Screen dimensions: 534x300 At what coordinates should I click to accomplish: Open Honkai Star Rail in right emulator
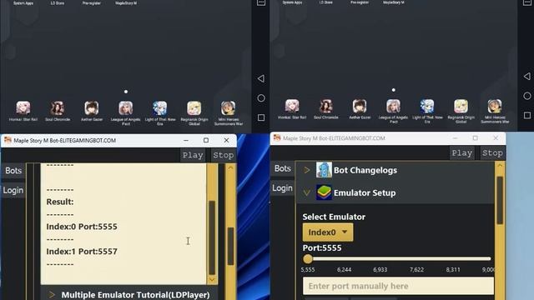click(x=292, y=106)
